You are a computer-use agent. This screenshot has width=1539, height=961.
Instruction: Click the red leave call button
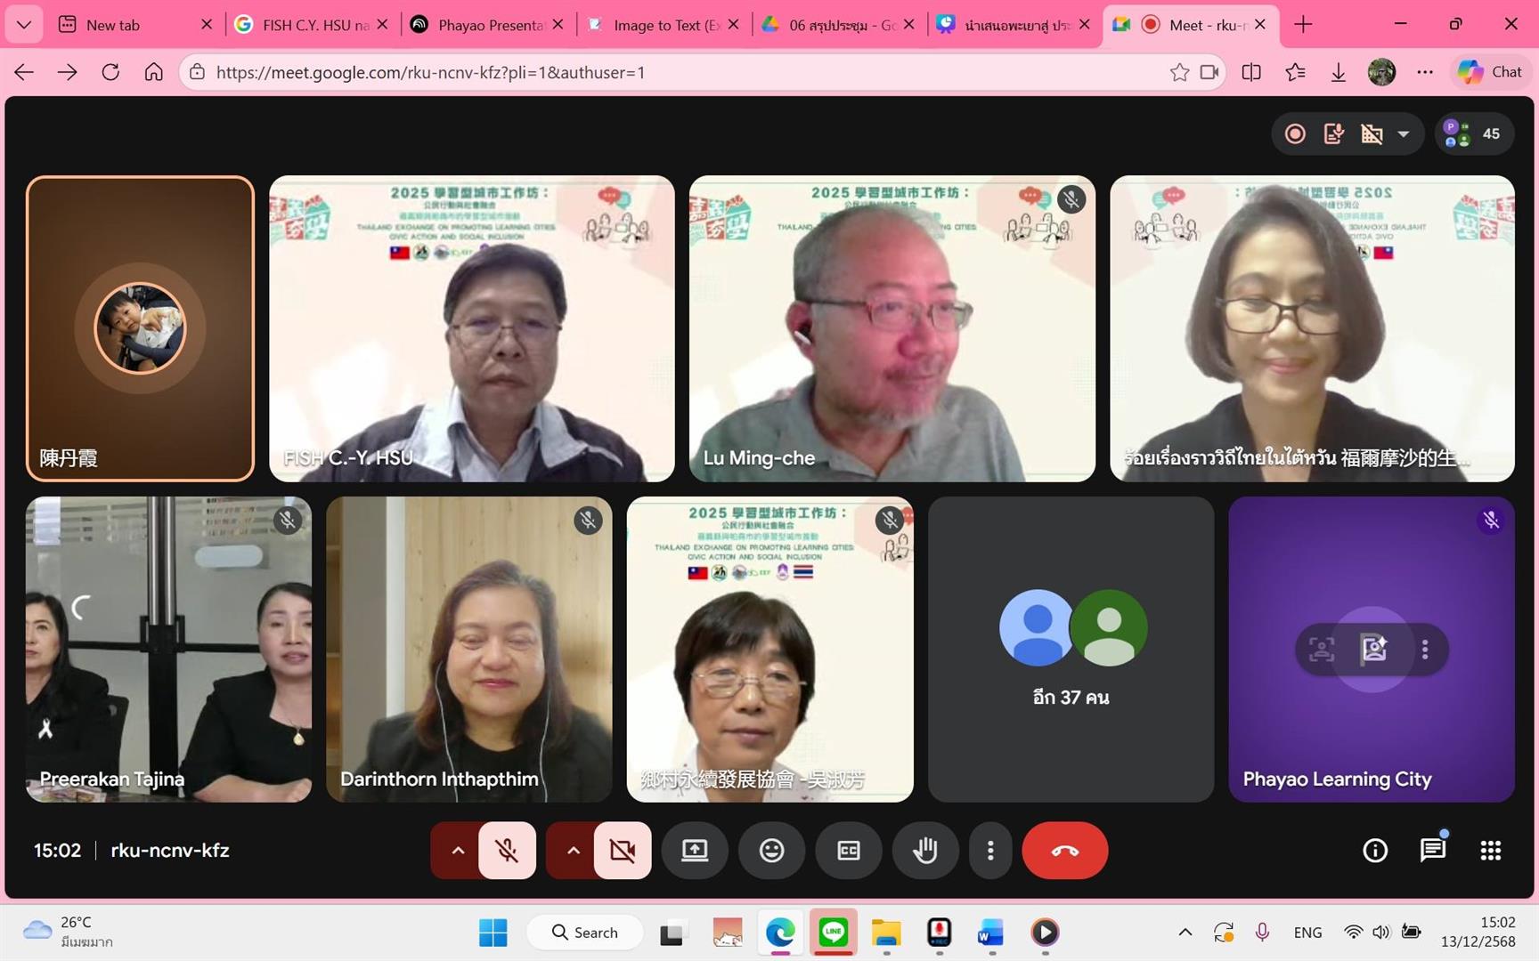point(1064,851)
